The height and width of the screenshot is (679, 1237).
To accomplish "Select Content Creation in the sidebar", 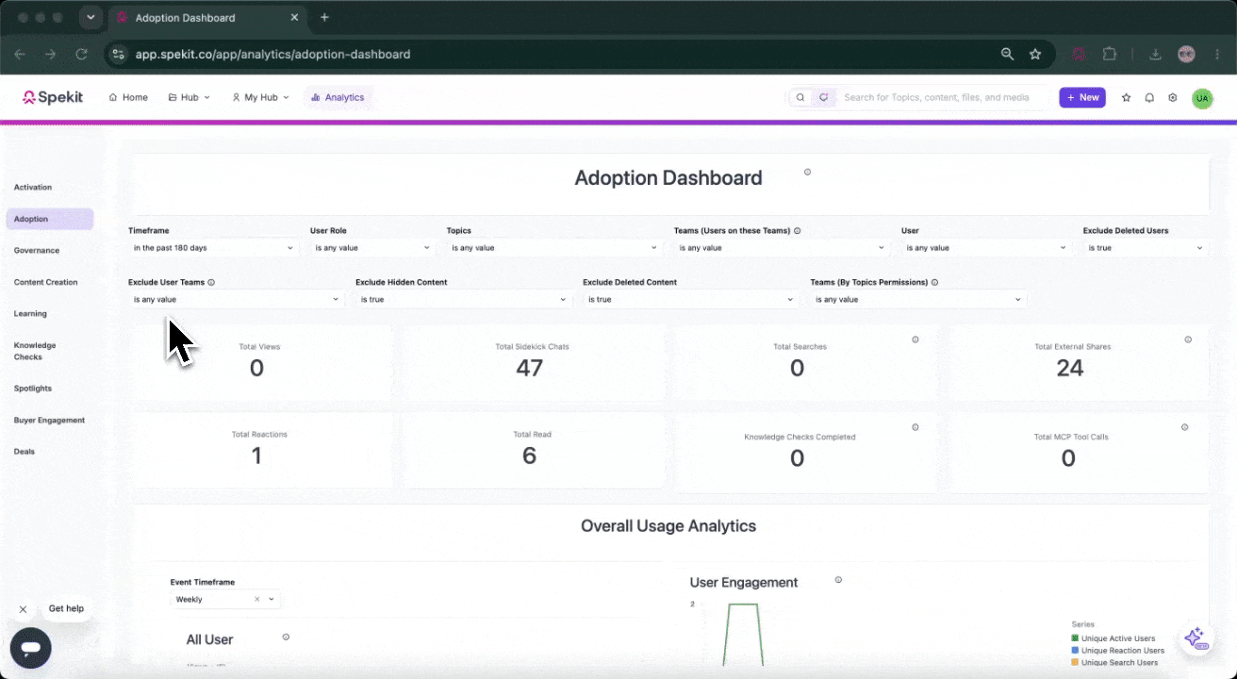I will (46, 282).
